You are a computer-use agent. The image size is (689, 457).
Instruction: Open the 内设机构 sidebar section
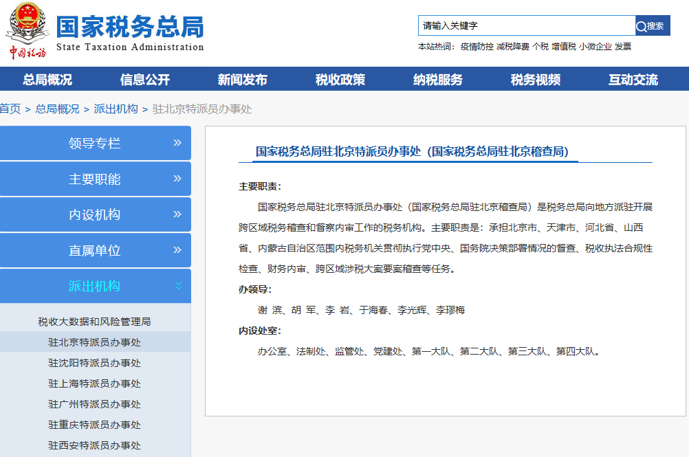coord(96,214)
